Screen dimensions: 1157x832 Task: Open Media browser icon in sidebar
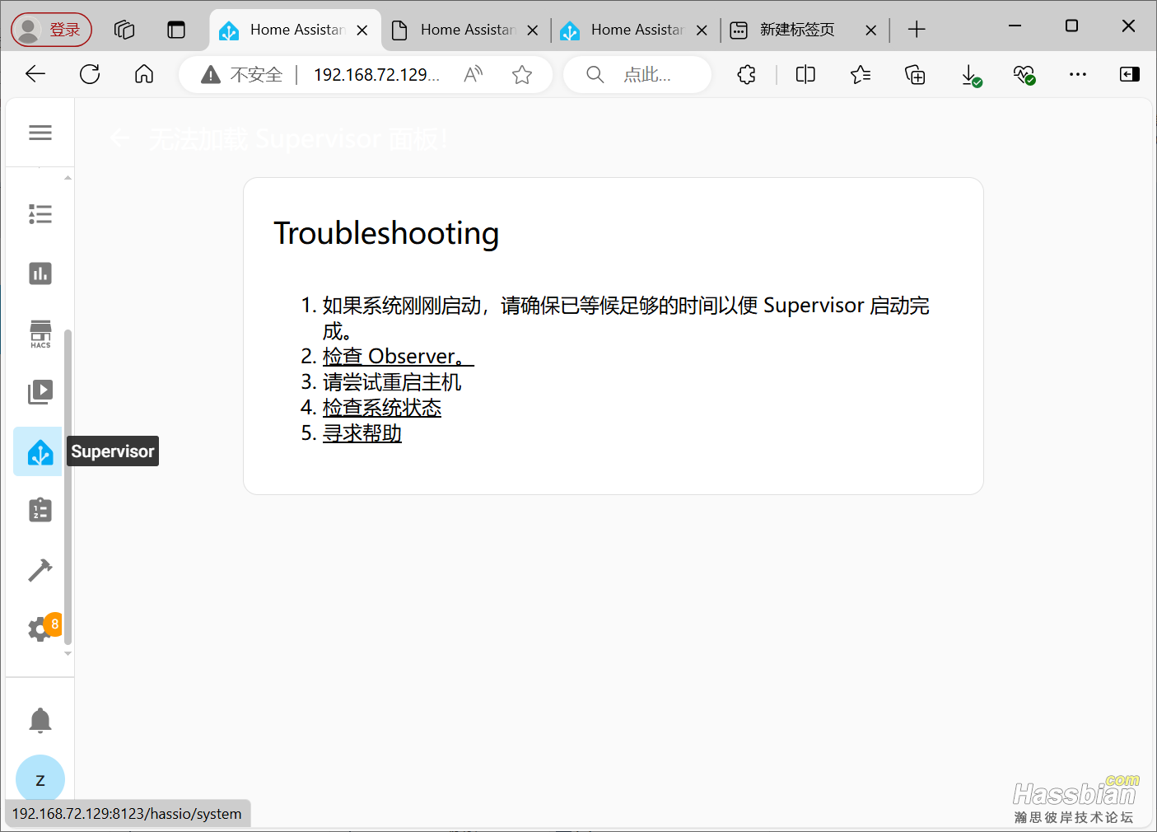coord(40,392)
